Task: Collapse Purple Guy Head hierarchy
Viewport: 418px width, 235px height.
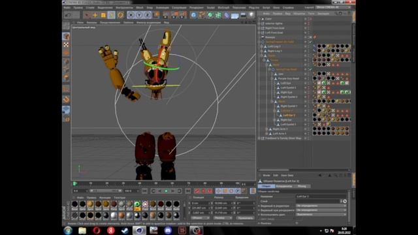Action: click(x=272, y=78)
